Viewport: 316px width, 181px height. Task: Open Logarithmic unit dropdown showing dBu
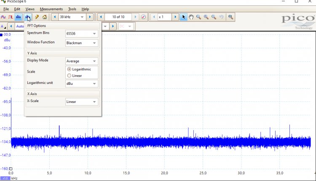pyautogui.click(x=82, y=84)
